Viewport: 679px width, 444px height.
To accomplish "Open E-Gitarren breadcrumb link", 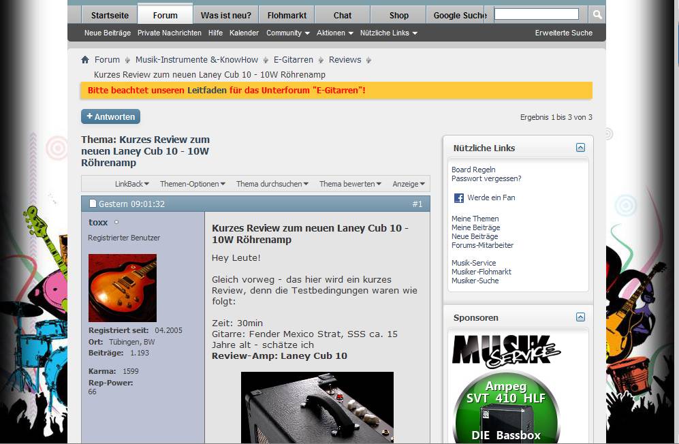I will [293, 60].
